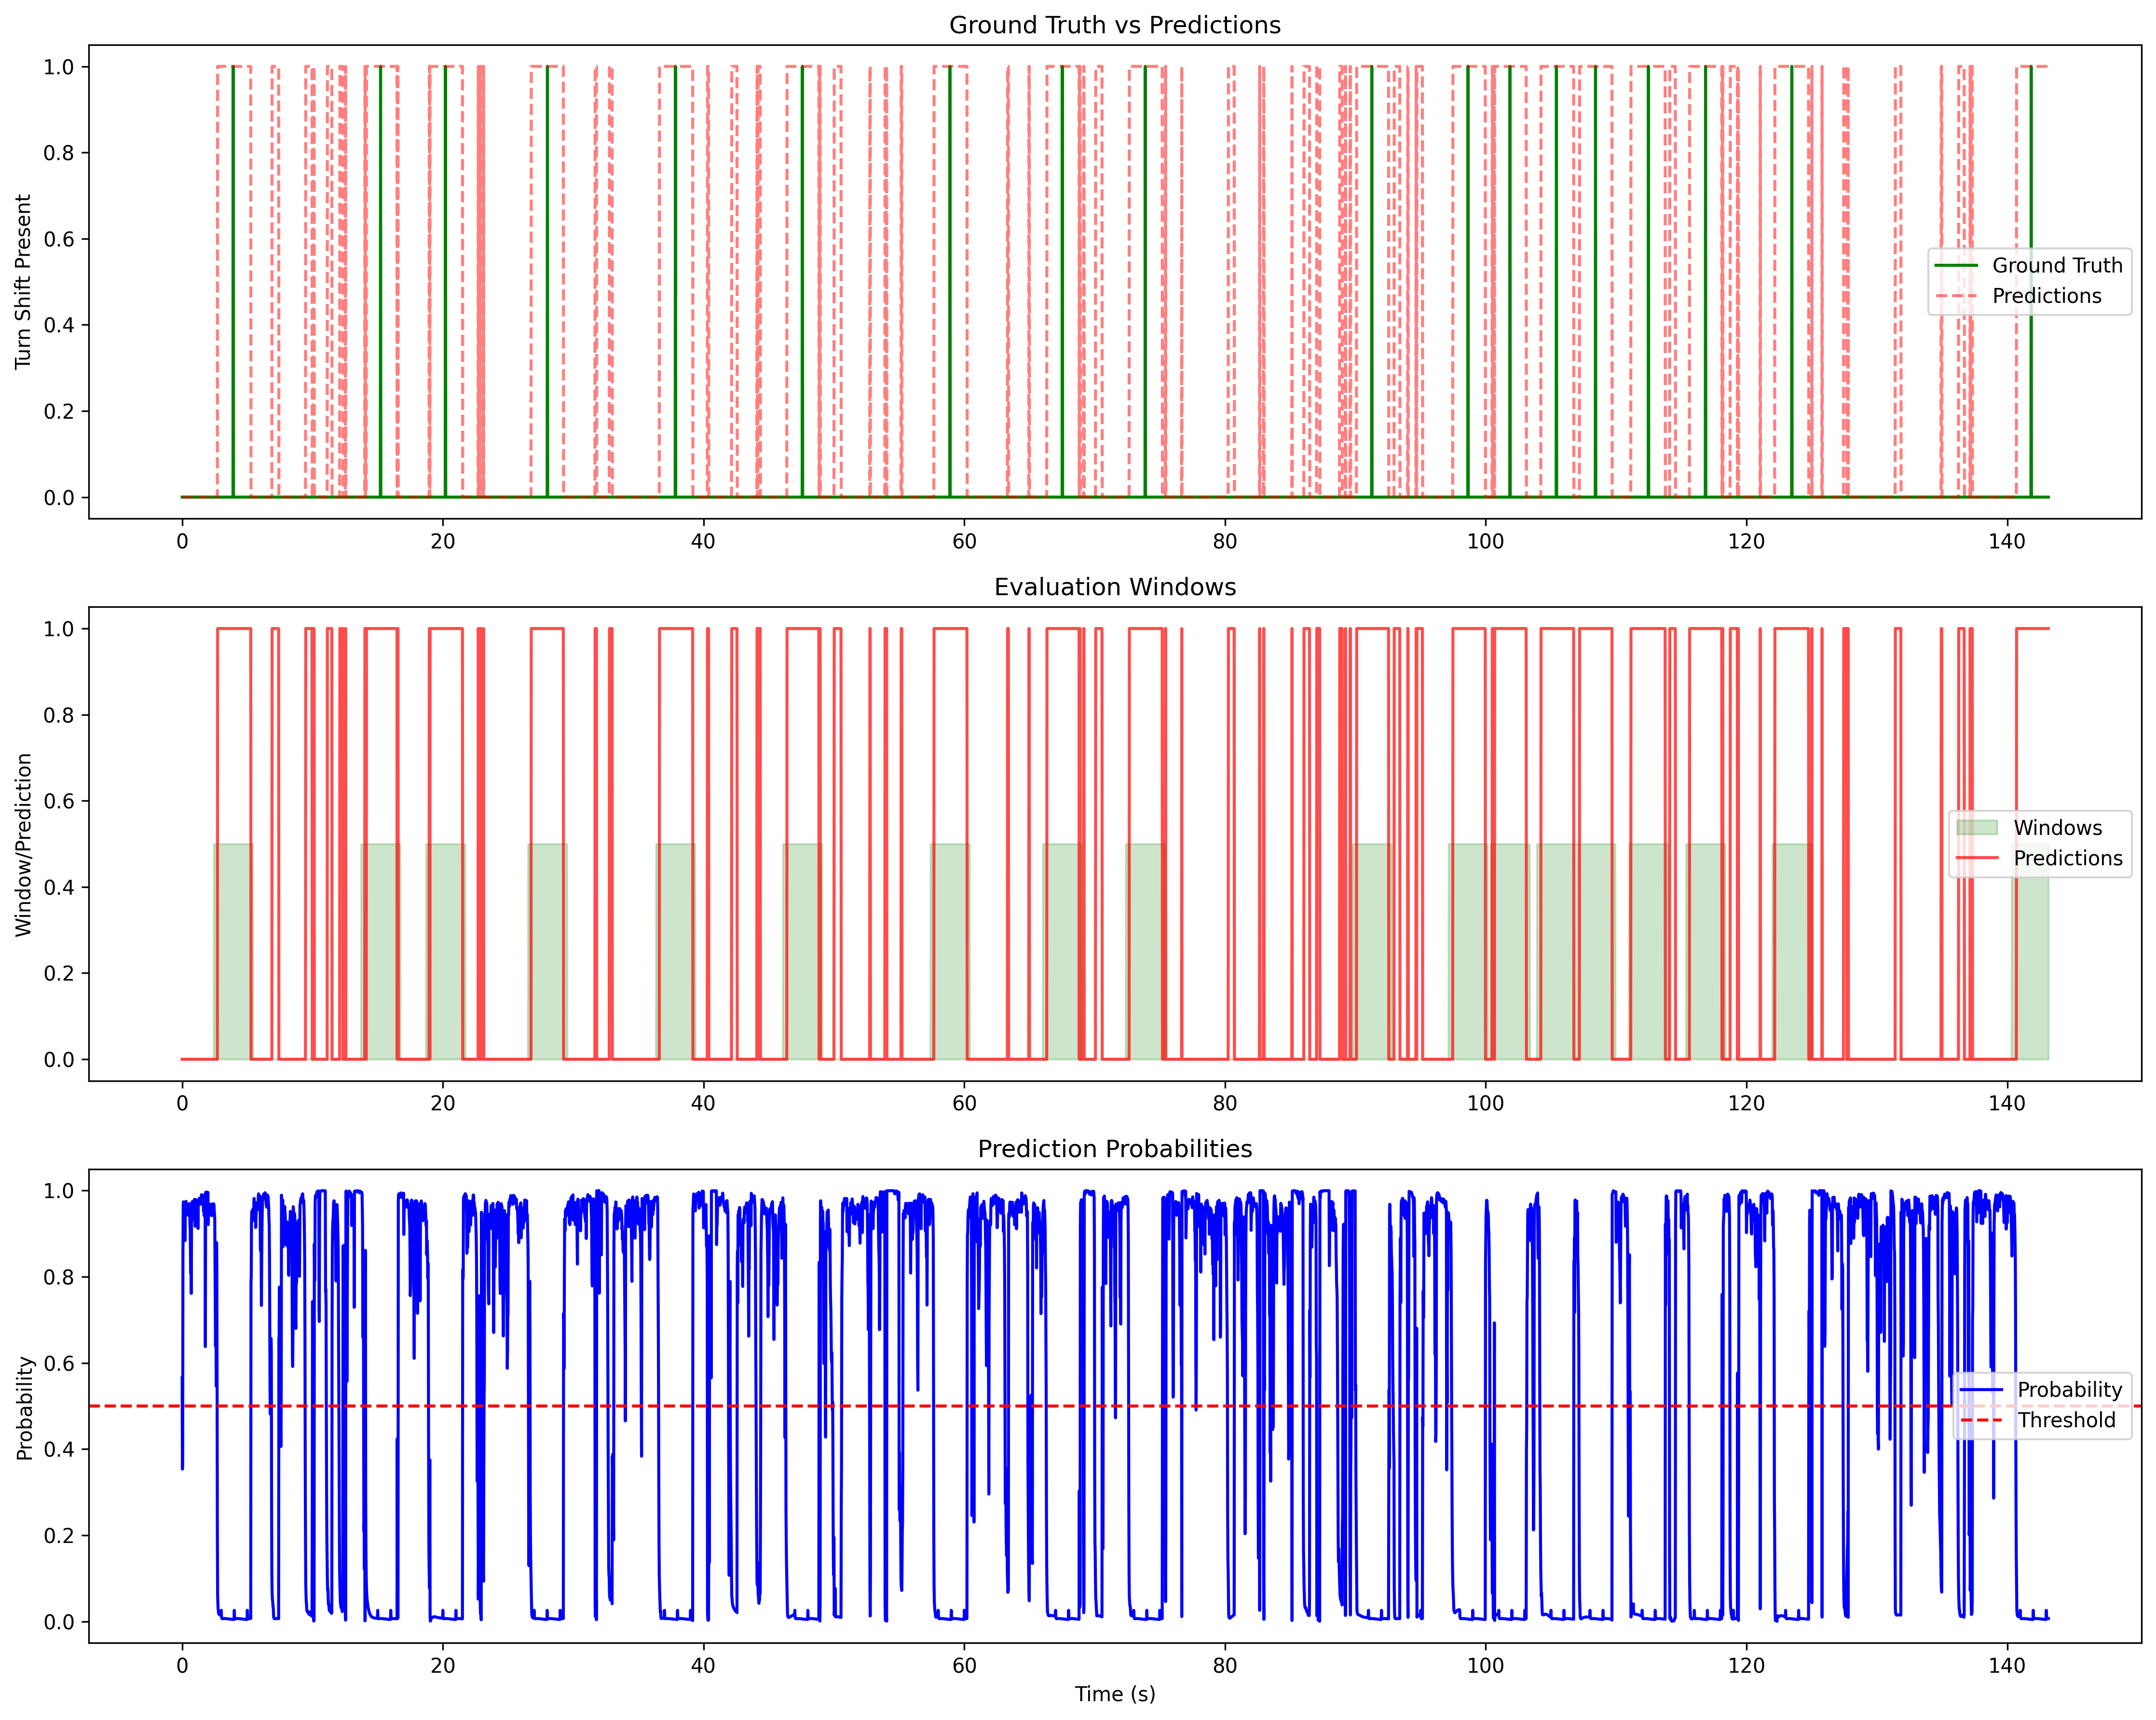Click the 'Turn Shift Present' y-axis label

coord(23,282)
